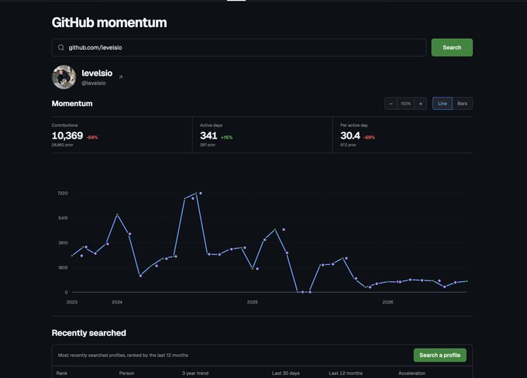Image resolution: width=527 pixels, height=378 pixels.
Task: Zoom out the chart with minus button
Action: pos(391,104)
